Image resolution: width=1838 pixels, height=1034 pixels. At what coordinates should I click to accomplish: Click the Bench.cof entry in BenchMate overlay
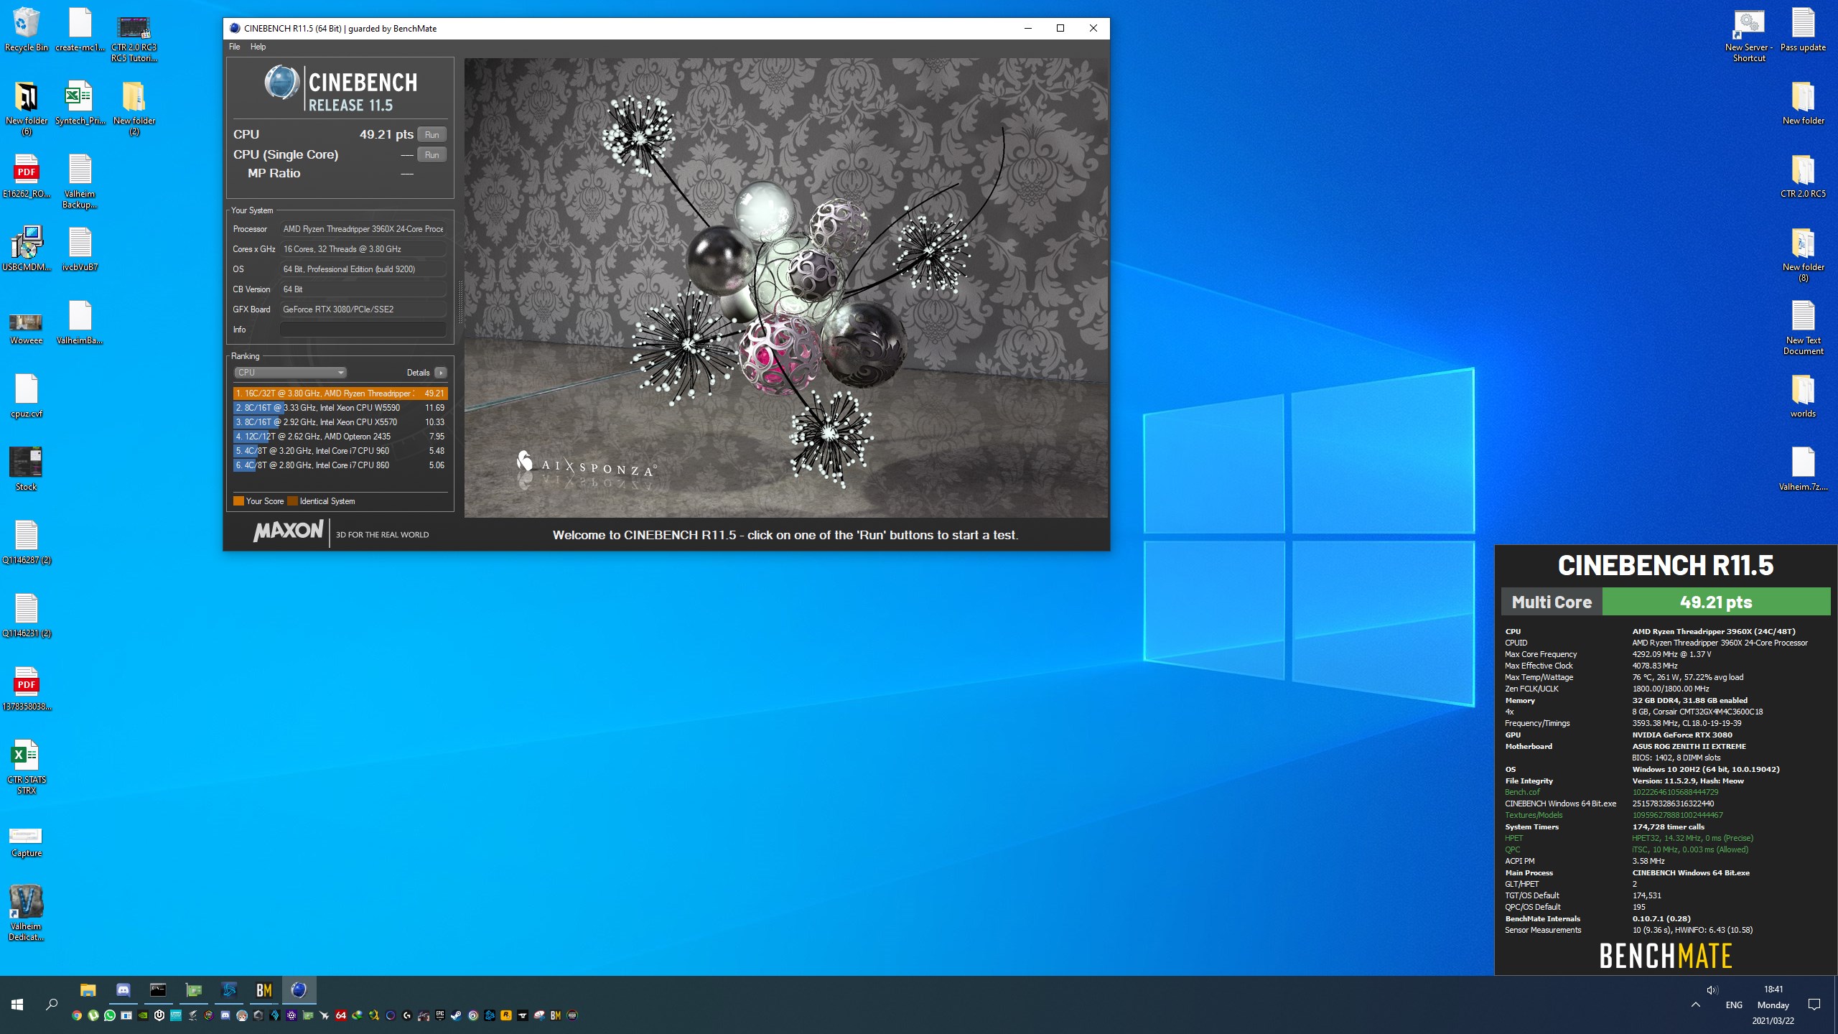pos(1522,792)
